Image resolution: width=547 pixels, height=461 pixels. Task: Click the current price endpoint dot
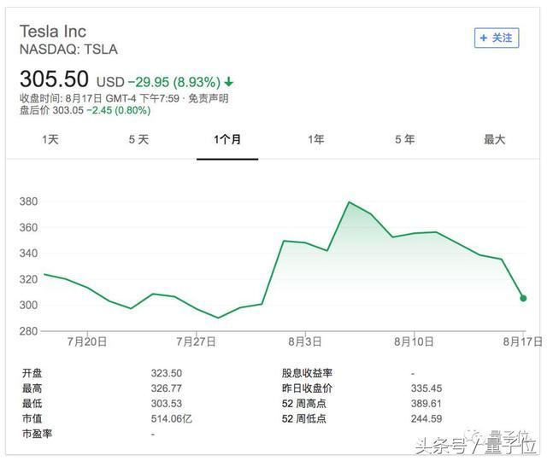coord(522,298)
